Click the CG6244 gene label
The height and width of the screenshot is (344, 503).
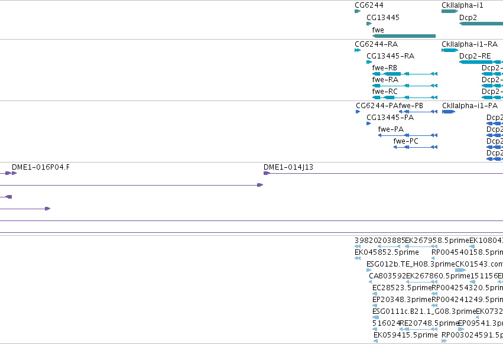pyautogui.click(x=369, y=5)
